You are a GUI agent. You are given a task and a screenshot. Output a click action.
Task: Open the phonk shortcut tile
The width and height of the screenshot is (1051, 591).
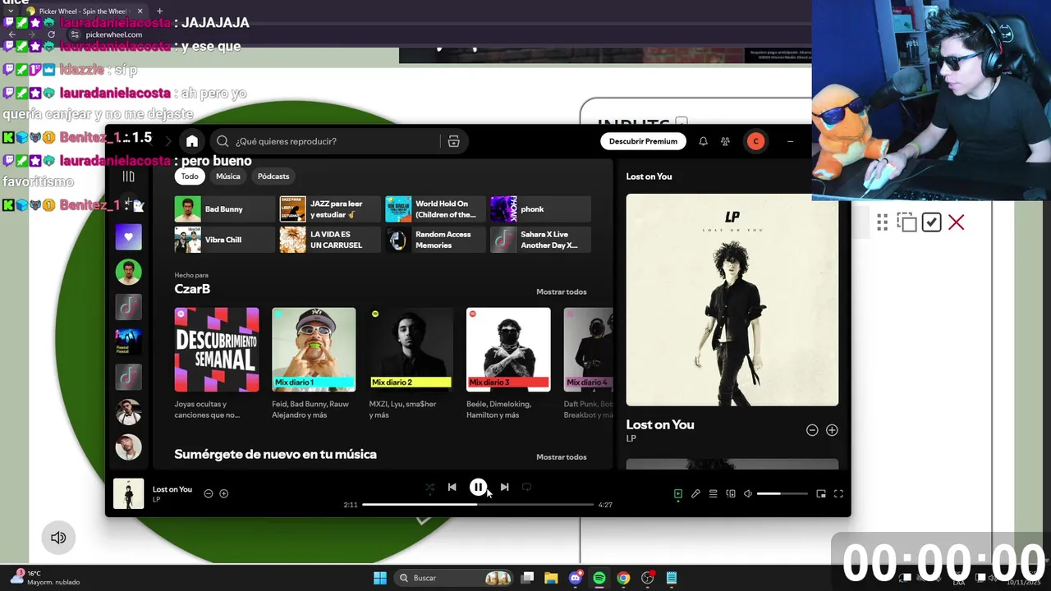[x=540, y=209]
